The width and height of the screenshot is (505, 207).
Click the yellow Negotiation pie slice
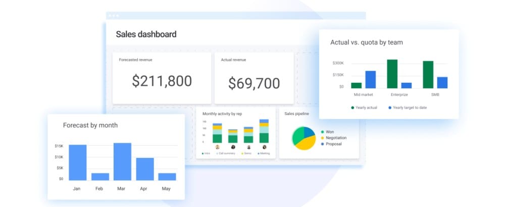pyautogui.click(x=307, y=143)
